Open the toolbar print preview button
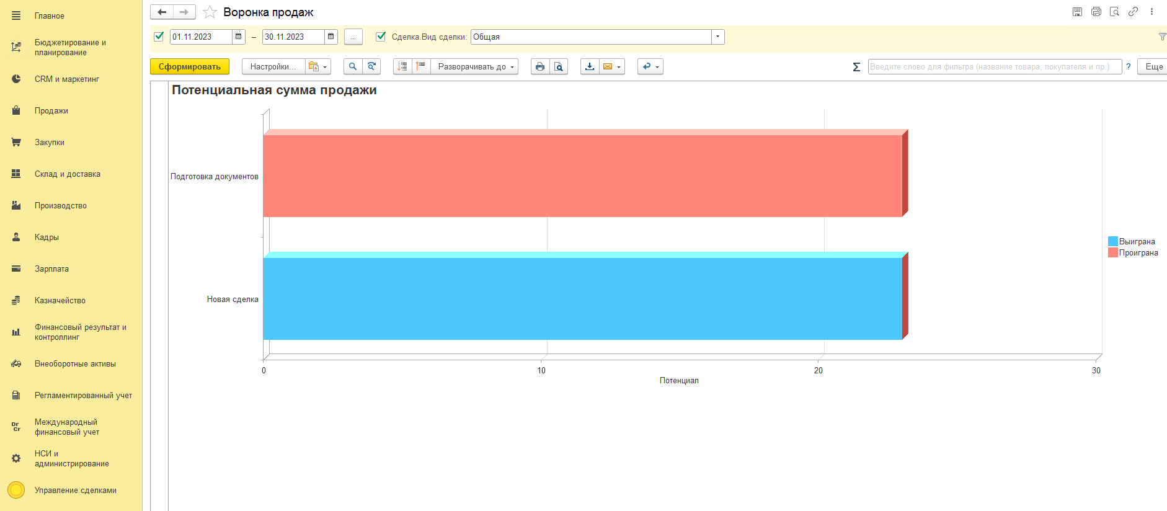This screenshot has height=511, width=1167. pyautogui.click(x=559, y=66)
